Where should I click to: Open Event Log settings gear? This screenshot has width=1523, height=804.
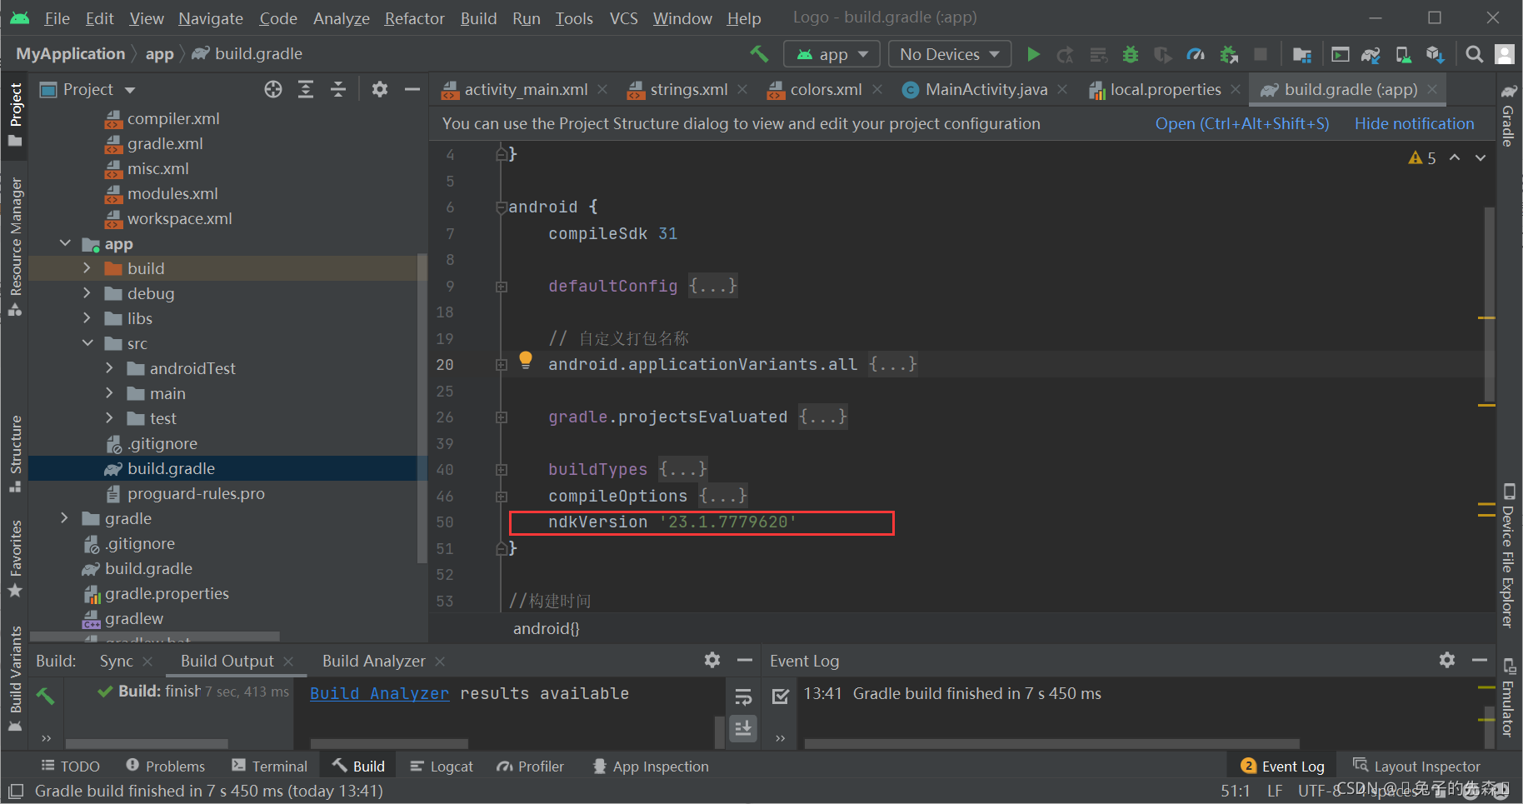(x=1447, y=660)
